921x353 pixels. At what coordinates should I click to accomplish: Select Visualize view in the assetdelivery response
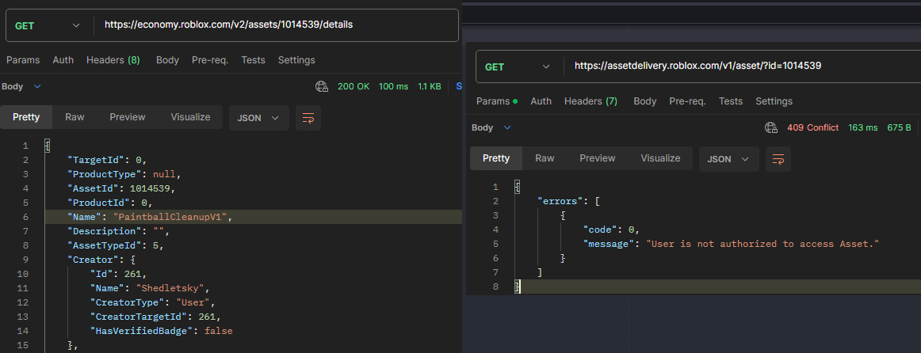pyautogui.click(x=660, y=158)
